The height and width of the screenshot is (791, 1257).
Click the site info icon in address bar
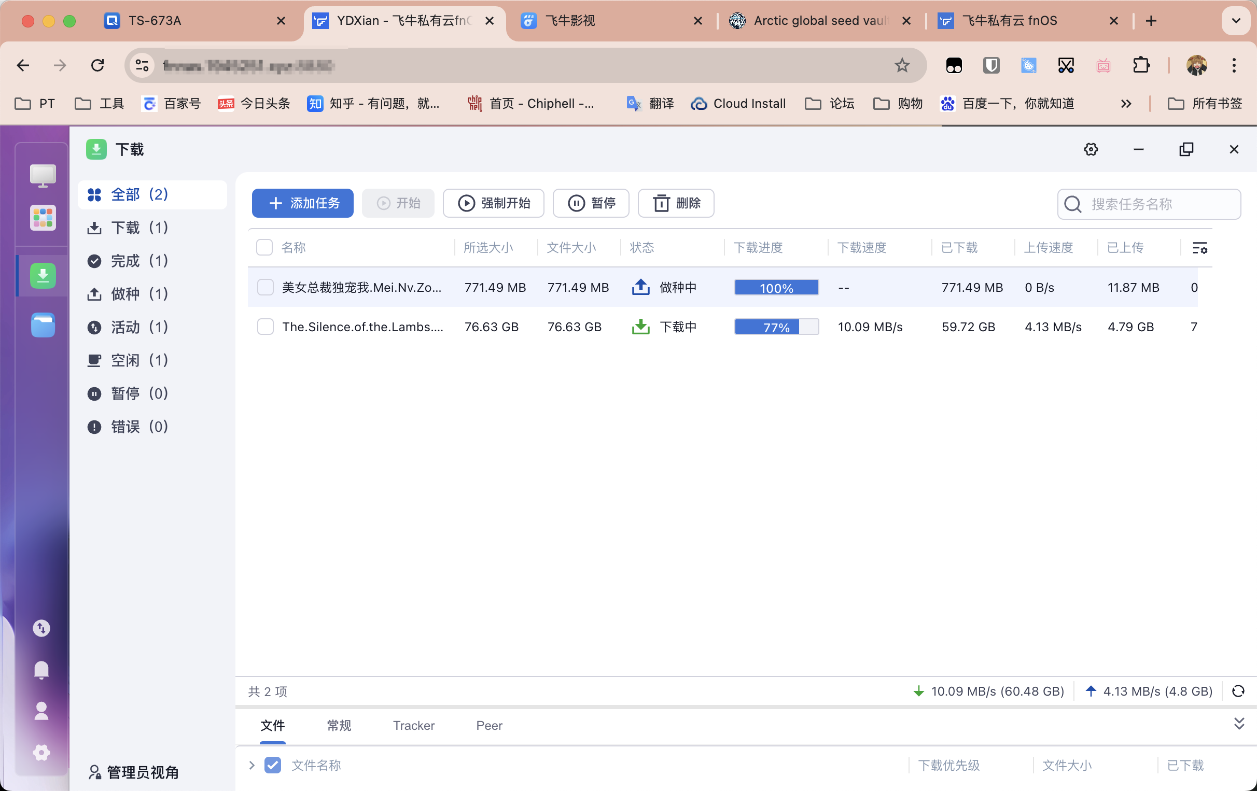142,65
